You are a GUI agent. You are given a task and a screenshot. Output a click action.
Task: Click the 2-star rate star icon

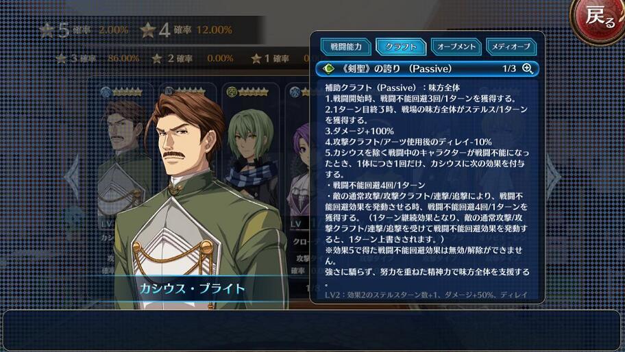click(x=157, y=58)
